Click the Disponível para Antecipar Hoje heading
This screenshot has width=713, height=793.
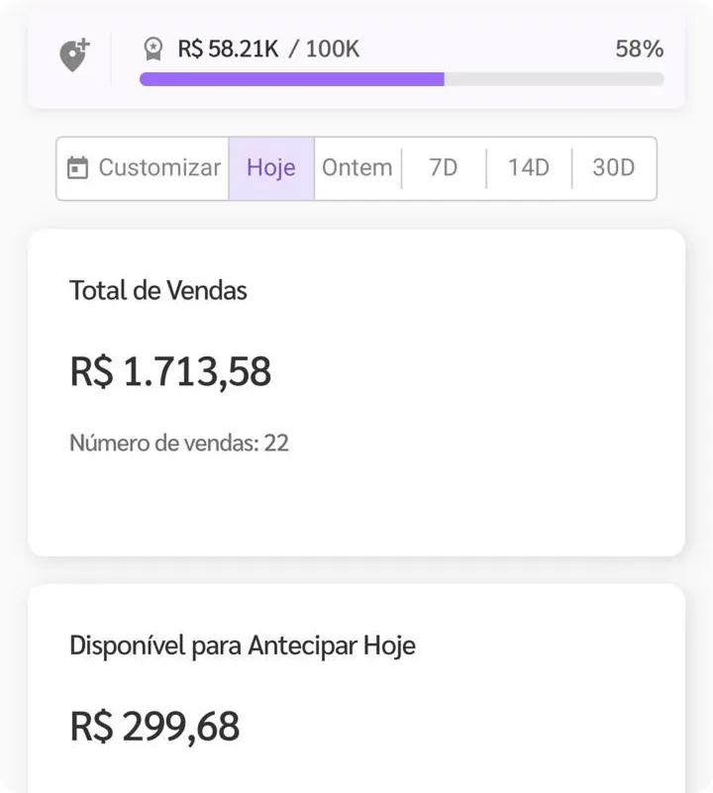point(243,645)
